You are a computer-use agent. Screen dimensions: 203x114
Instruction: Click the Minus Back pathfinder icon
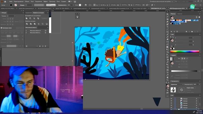click(x=47, y=24)
